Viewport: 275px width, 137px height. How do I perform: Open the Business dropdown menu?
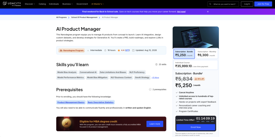[x=67, y=4]
